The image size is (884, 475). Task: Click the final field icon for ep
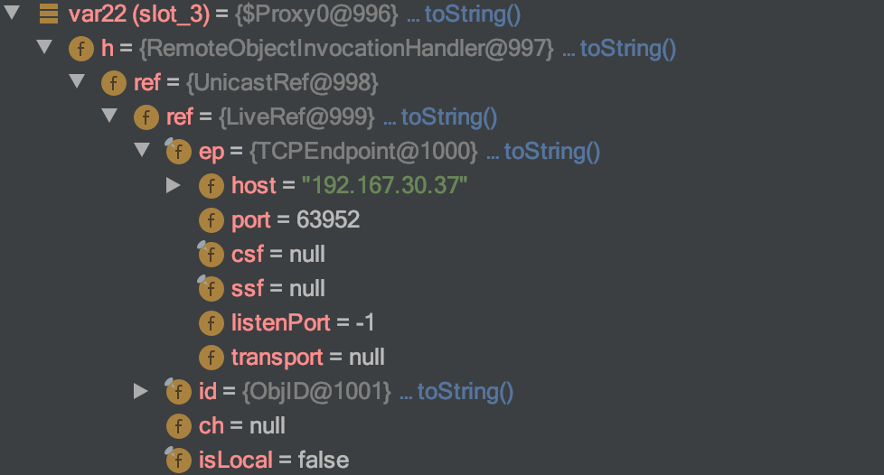click(178, 152)
